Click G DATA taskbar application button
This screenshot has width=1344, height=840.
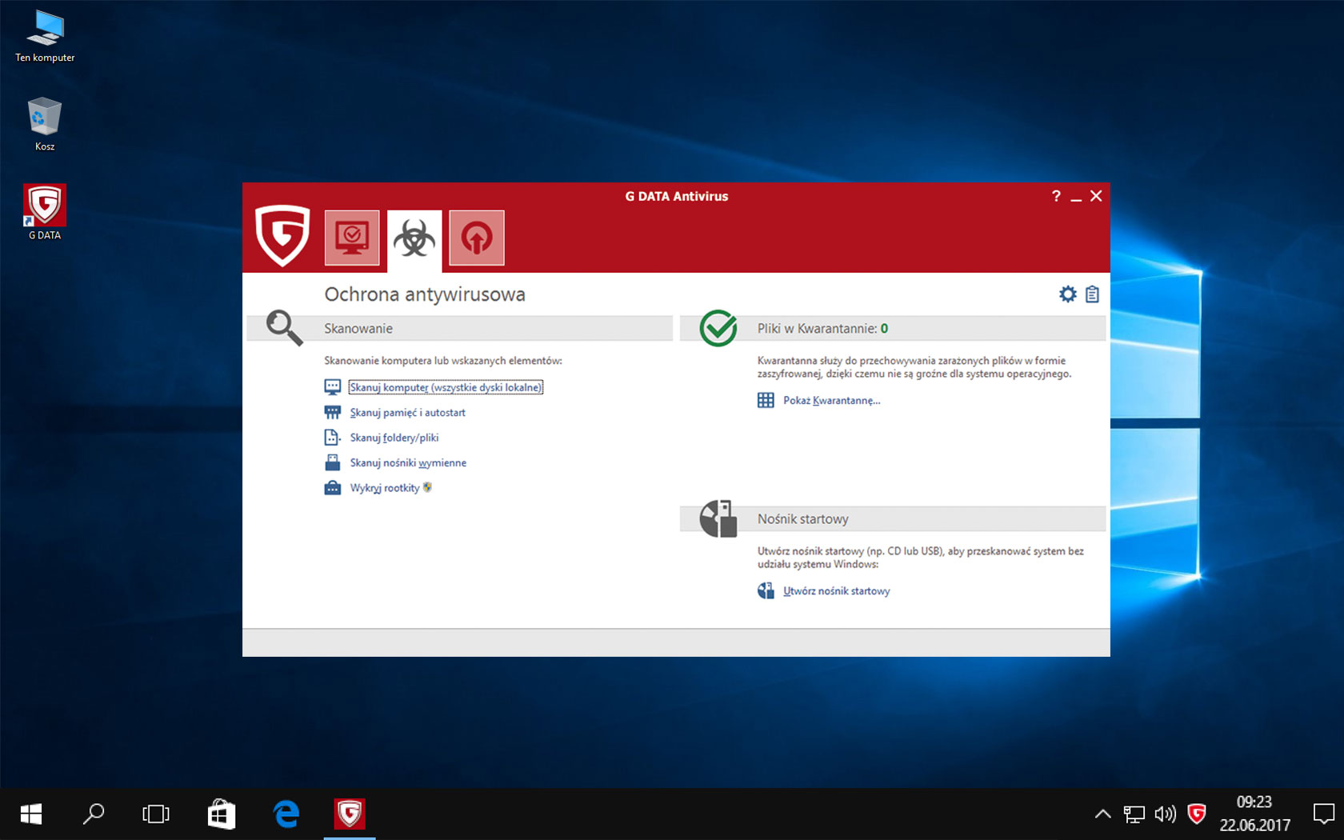pos(350,814)
